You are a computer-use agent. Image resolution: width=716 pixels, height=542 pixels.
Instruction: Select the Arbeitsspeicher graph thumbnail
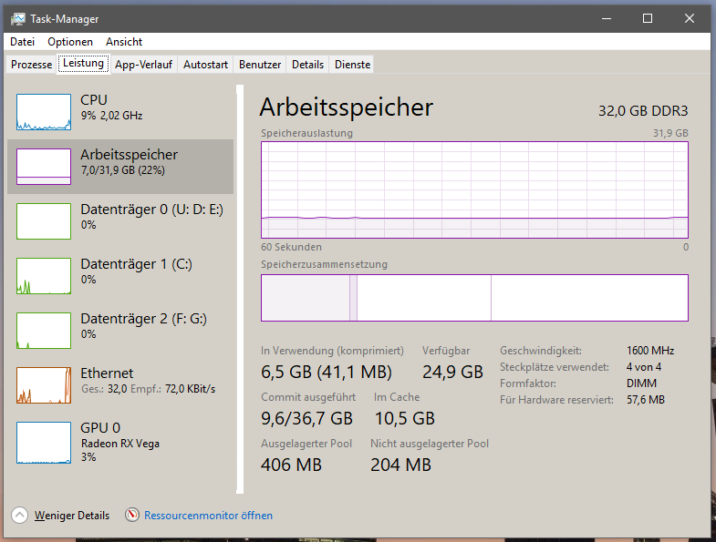point(44,167)
